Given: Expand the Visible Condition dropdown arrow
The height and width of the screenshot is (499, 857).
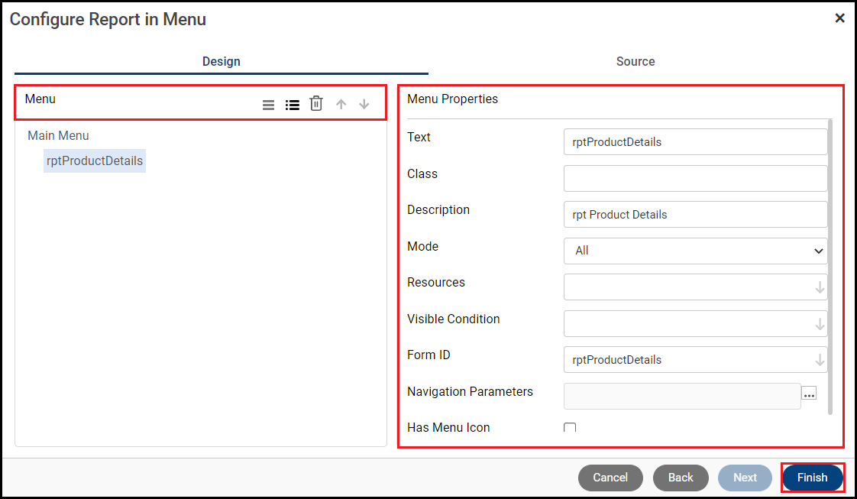Looking at the screenshot, I should [820, 324].
